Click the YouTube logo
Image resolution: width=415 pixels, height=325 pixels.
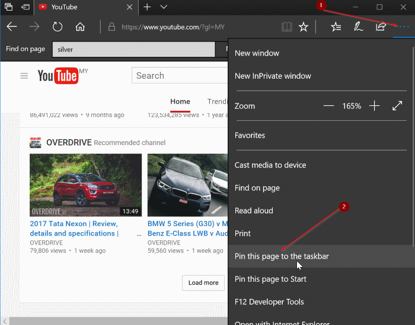[x=58, y=76]
